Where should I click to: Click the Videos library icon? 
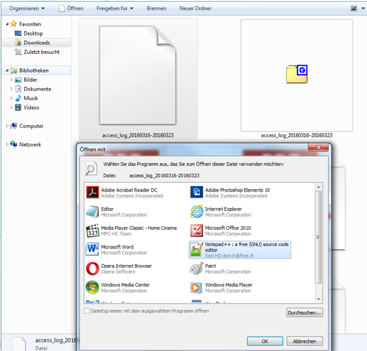[18, 107]
